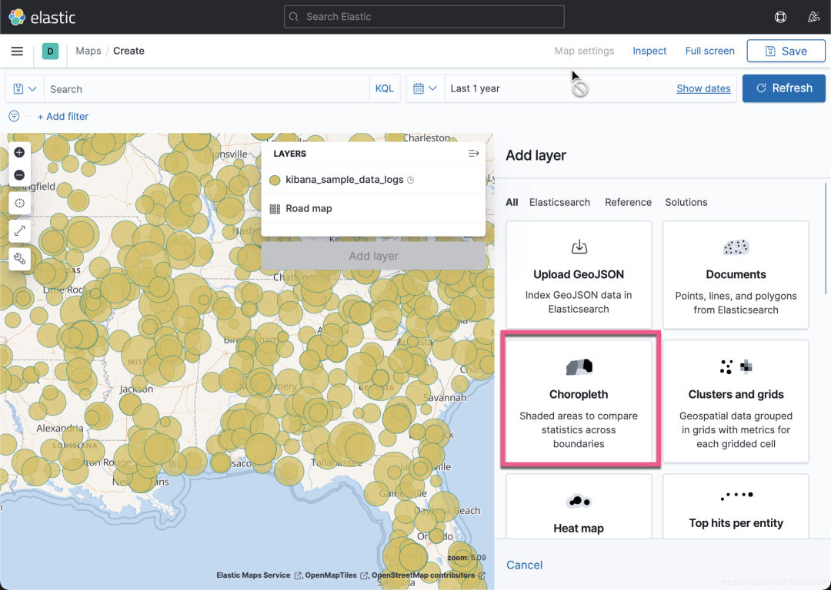Viewport: 831px width, 590px height.
Task: Go to the Maps breadcrumb
Action: [88, 51]
